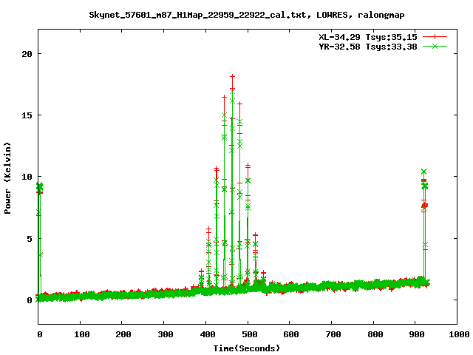Viewport: 473px width, 355px height.
Task: Click the x-axis tick label 300
Action: pos(166,334)
